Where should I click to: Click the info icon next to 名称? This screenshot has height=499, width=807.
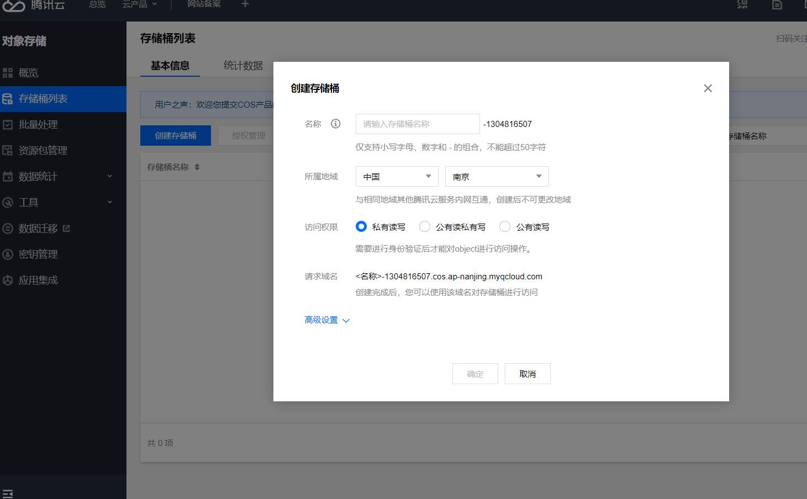pos(336,124)
